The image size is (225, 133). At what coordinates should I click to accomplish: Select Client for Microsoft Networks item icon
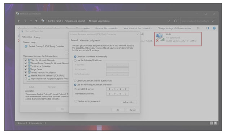coord(29,60)
